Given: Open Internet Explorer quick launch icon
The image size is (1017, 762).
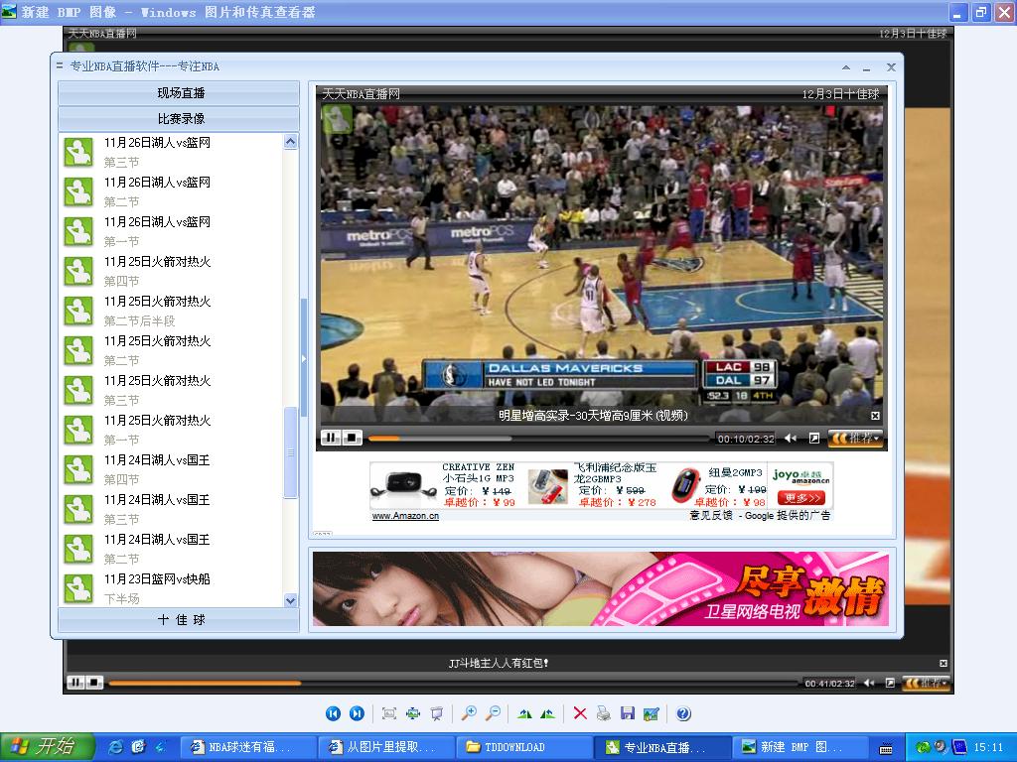Looking at the screenshot, I should (116, 747).
